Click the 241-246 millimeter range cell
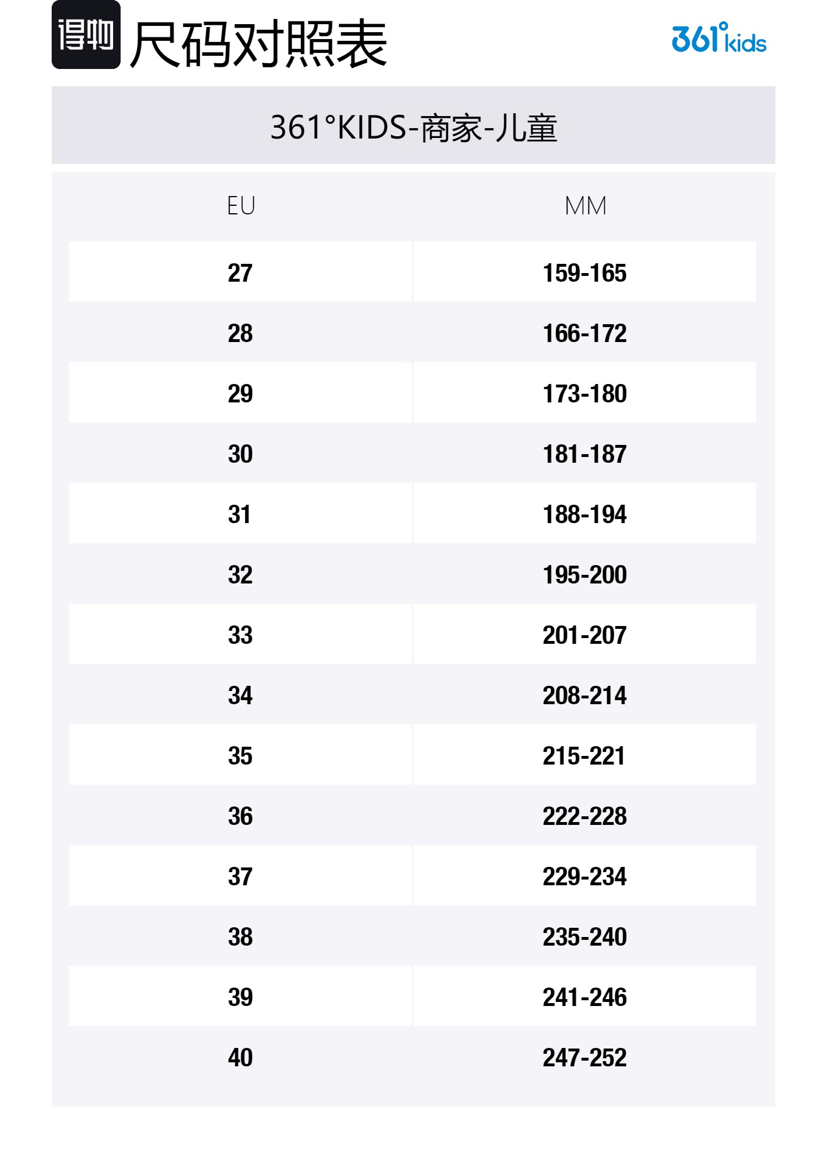827x1152 pixels. 585,997
